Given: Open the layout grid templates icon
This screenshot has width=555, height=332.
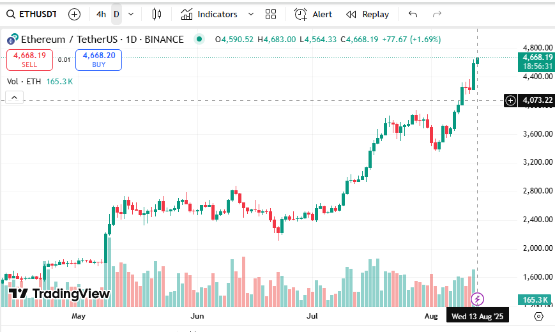Looking at the screenshot, I should point(271,14).
